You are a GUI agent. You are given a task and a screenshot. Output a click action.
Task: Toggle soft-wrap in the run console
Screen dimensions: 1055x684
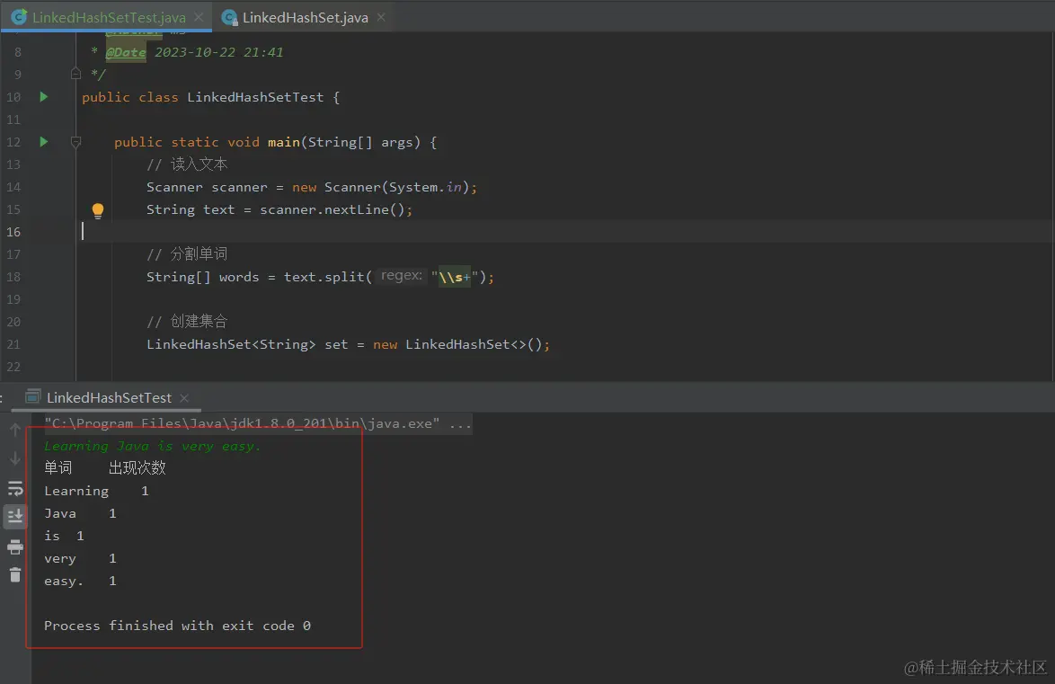[14, 488]
